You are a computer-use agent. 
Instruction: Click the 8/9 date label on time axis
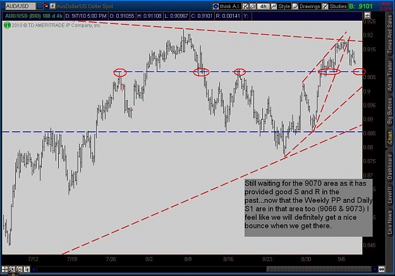click(x=188, y=259)
